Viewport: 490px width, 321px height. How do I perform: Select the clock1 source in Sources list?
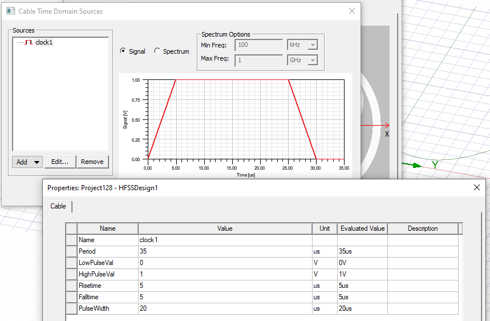click(43, 42)
